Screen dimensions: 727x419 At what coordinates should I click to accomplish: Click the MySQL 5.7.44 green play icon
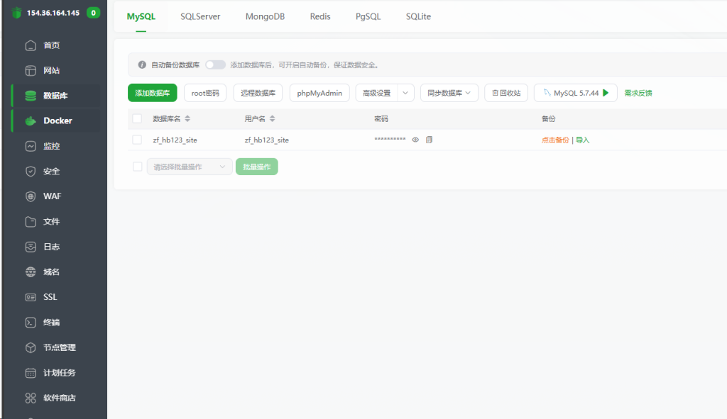606,93
